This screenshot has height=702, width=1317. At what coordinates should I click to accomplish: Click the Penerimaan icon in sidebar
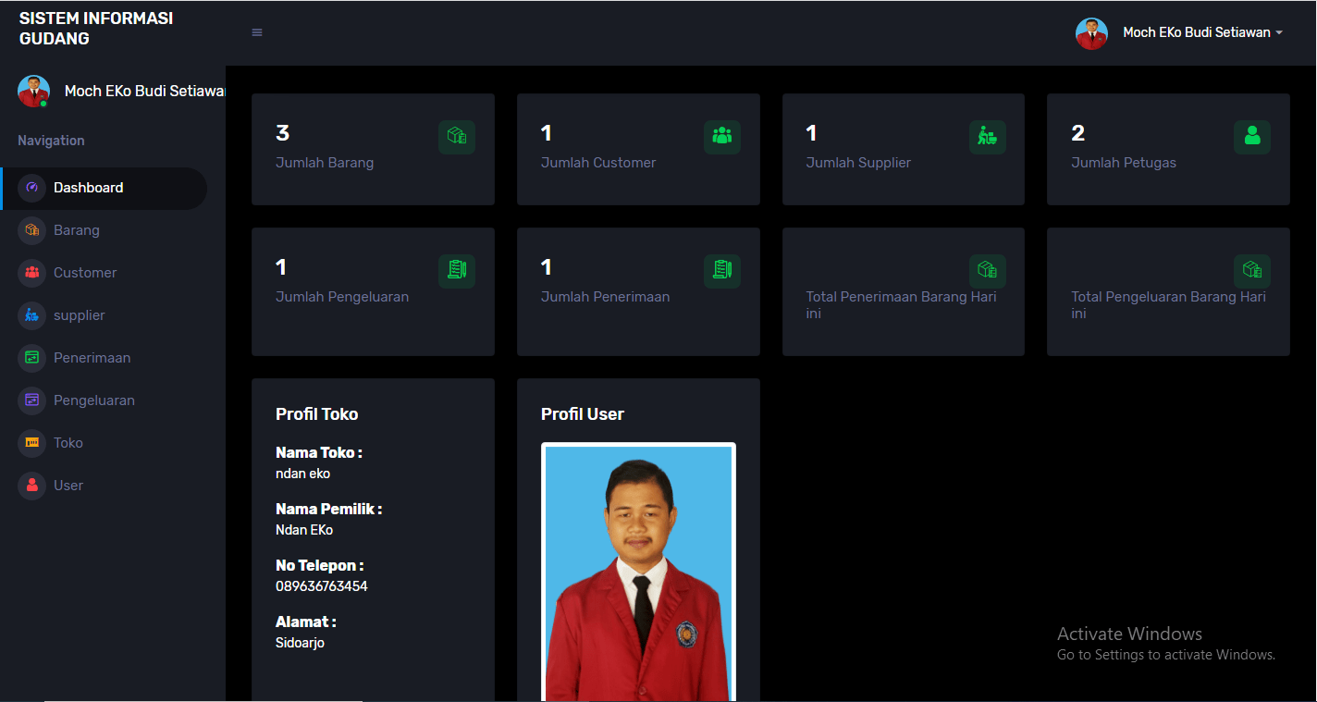coord(32,358)
